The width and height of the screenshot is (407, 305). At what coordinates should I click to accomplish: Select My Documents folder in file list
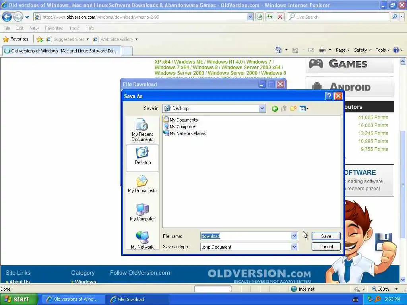pos(181,120)
